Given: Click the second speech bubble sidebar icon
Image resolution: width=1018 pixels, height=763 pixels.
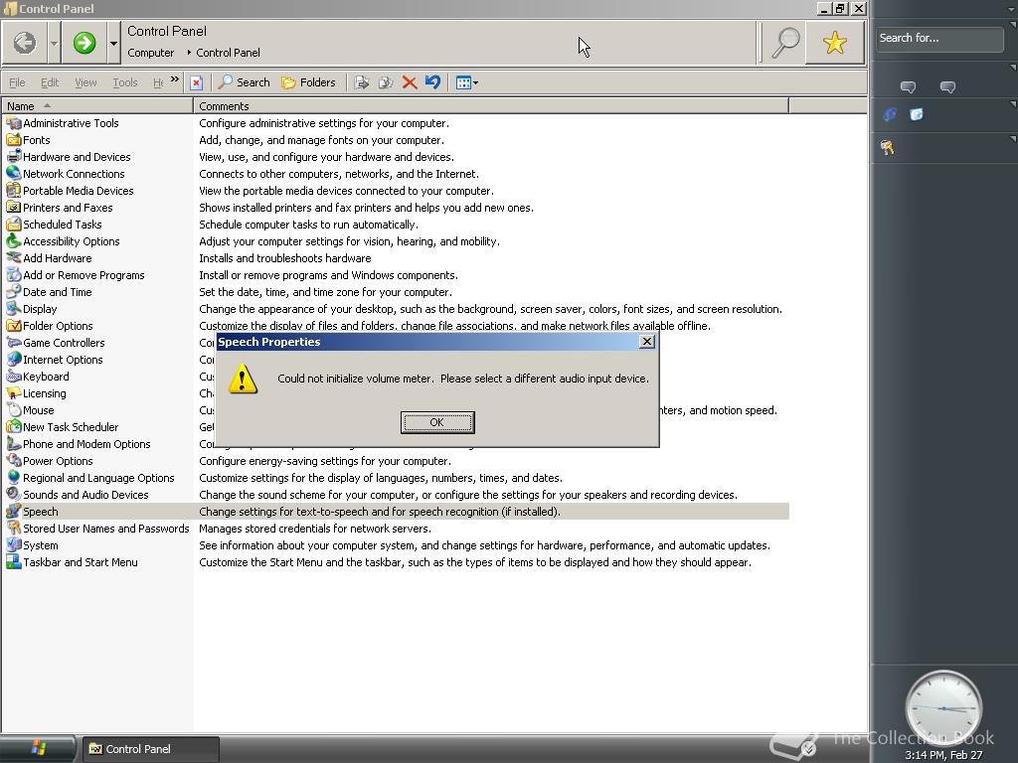Looking at the screenshot, I should [x=947, y=87].
